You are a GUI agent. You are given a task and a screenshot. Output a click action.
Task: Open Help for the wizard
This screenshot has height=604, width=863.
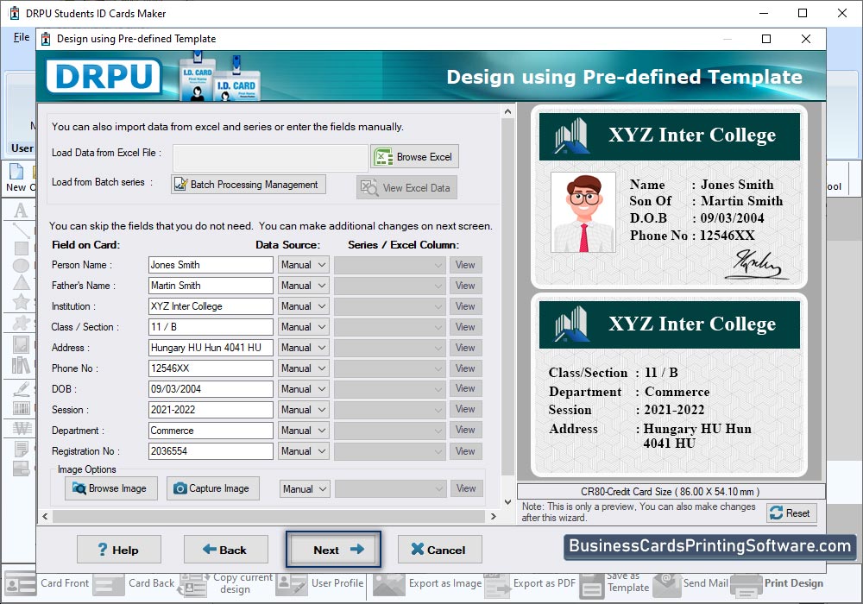pyautogui.click(x=119, y=550)
